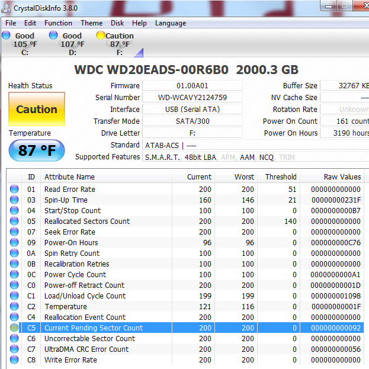Click caution orb for Current Pending Sector Count

coord(14,328)
